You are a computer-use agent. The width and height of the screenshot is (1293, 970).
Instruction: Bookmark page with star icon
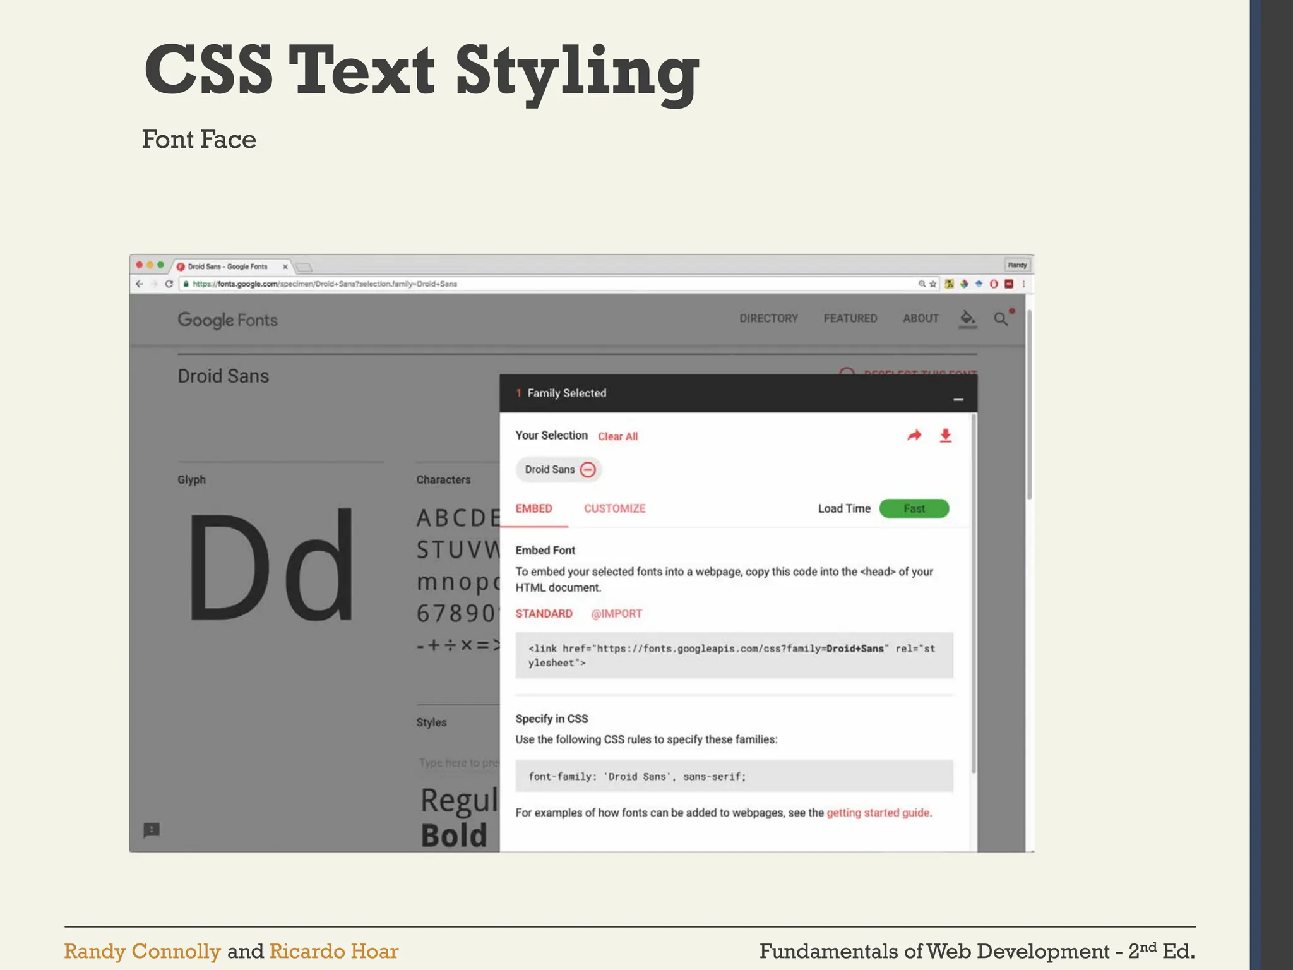933,284
